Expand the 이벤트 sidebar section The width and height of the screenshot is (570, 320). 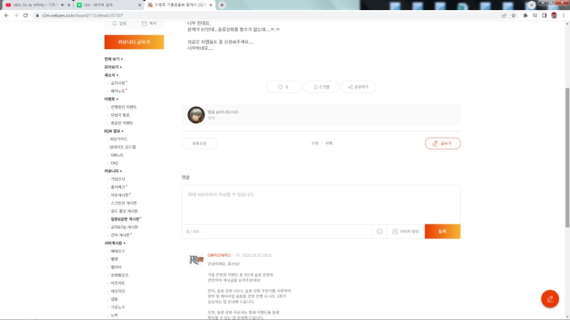pos(113,99)
